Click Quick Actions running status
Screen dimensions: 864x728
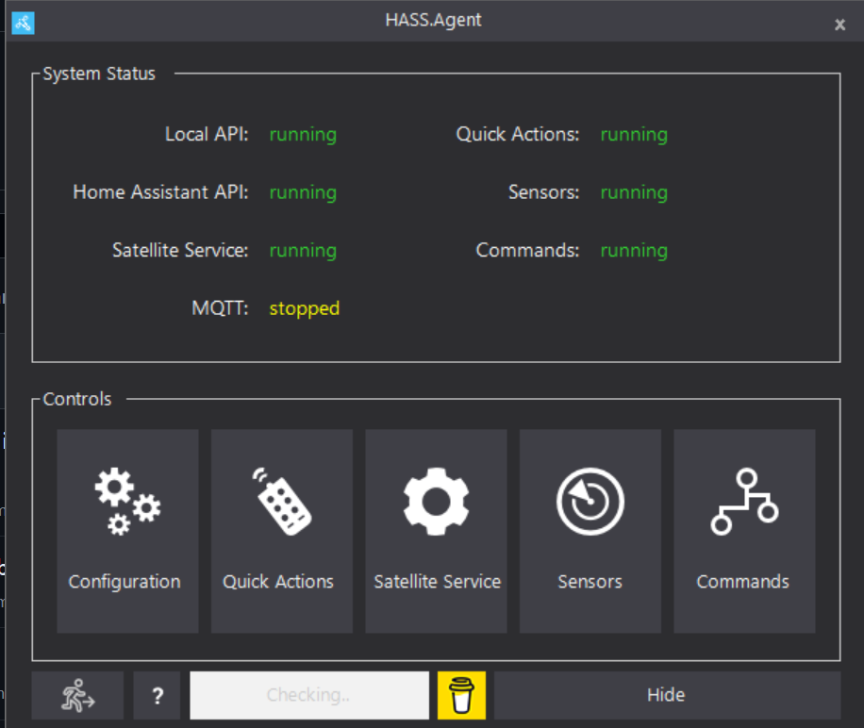[x=634, y=134]
